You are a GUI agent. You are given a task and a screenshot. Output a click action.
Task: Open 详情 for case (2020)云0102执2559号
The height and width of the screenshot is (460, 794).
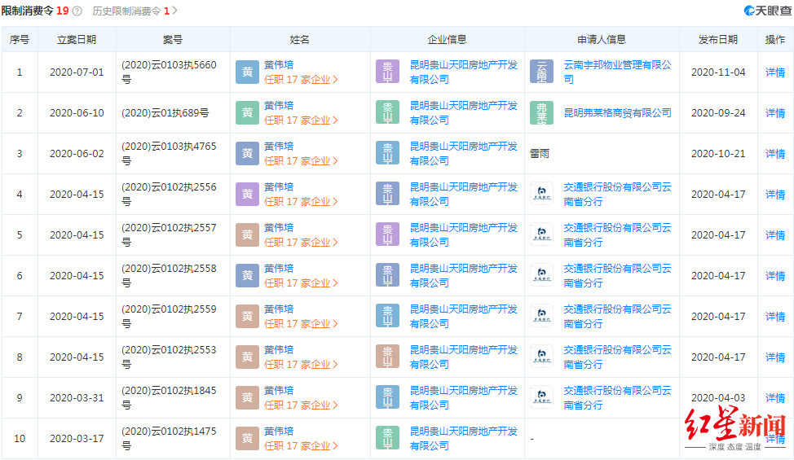774,317
